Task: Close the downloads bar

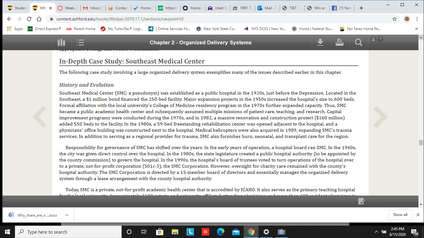Action: [418, 215]
